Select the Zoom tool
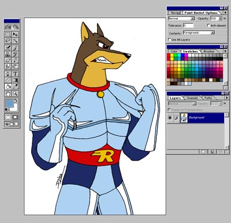The height and width of the screenshot is (223, 231). coord(15,94)
